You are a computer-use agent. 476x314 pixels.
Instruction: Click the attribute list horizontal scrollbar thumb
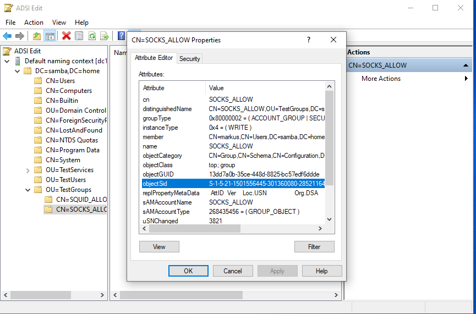pyautogui.click(x=195, y=228)
